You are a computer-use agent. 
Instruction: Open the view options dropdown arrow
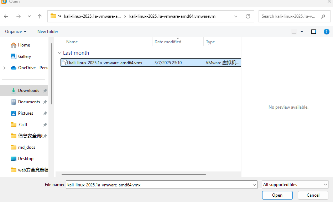tap(302, 32)
